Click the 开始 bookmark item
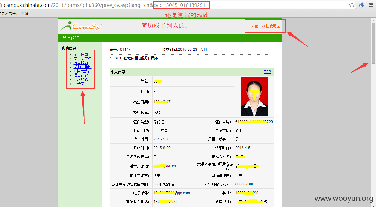376x207 pixels. tap(25, 13)
